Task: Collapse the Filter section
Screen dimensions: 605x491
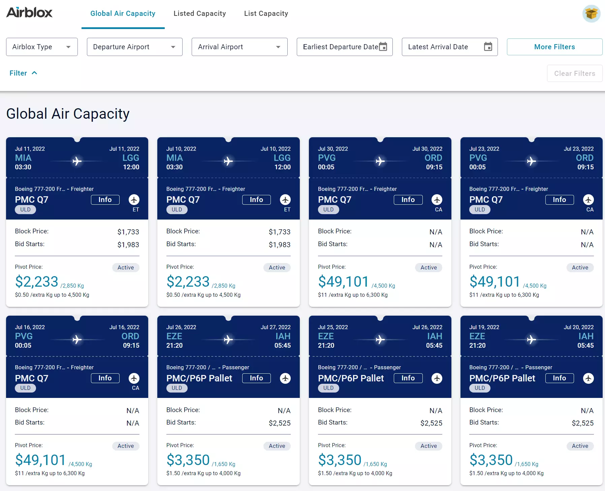Action: [x=23, y=73]
